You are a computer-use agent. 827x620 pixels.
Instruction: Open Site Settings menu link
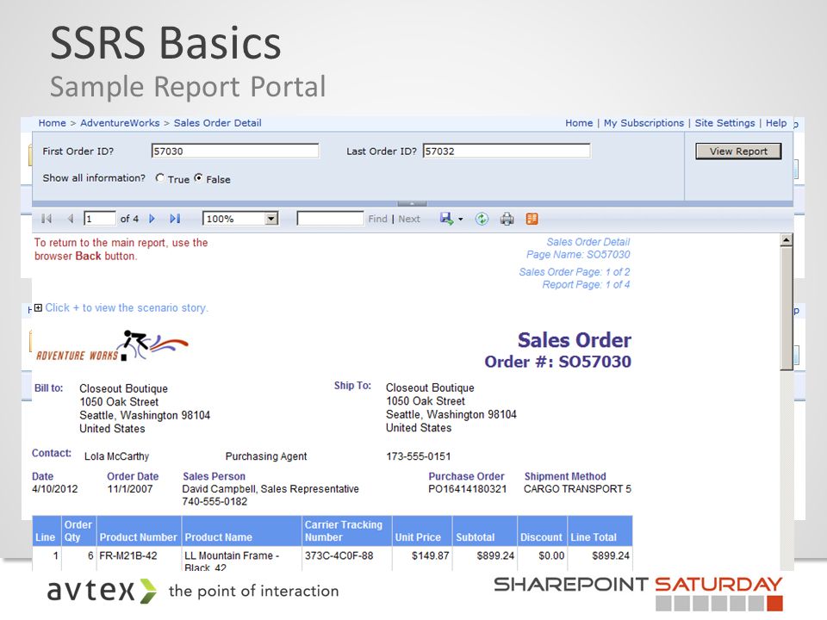[724, 123]
